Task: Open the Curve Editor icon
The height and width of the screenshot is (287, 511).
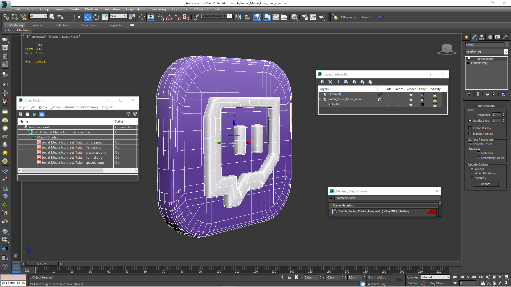Action: (x=276, y=17)
